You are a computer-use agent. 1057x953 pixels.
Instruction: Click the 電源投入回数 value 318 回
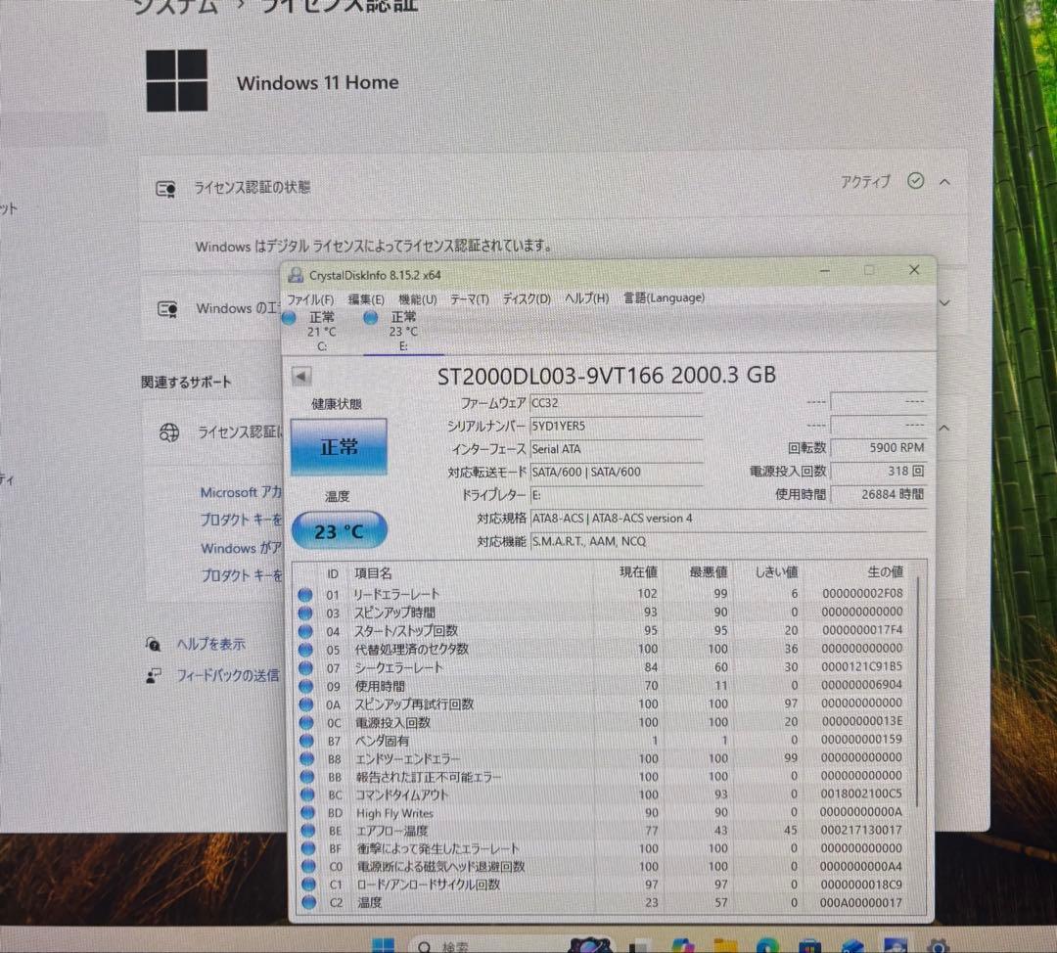(878, 471)
